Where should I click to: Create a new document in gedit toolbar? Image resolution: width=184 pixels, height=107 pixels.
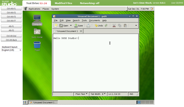coord(55,25)
